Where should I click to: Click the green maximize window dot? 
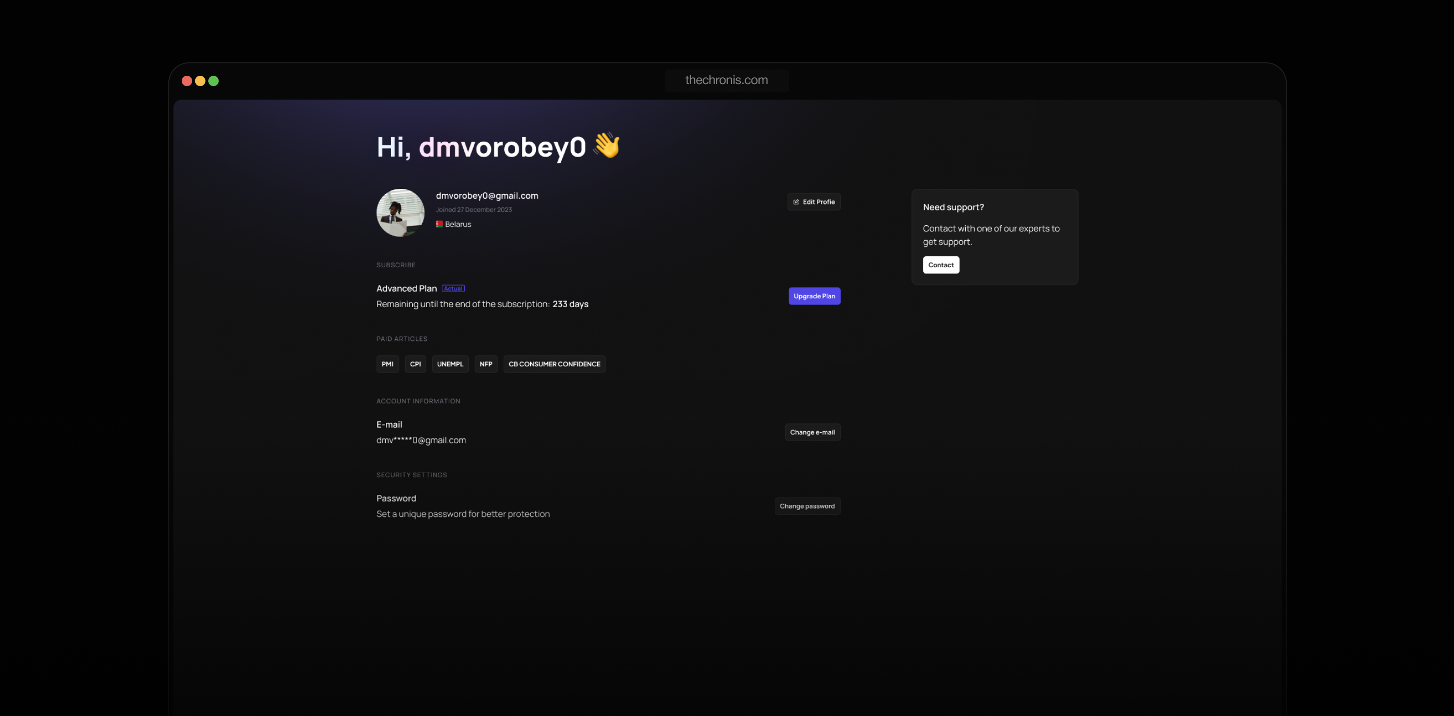click(213, 81)
